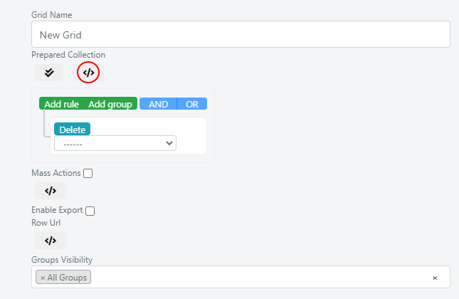Open the Groups Visibility select box
This screenshot has height=299, width=459.
coord(241,277)
